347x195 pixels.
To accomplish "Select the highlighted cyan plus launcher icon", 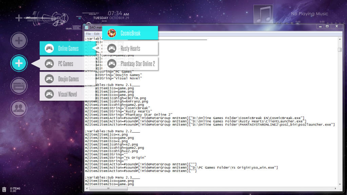I will (19, 63).
